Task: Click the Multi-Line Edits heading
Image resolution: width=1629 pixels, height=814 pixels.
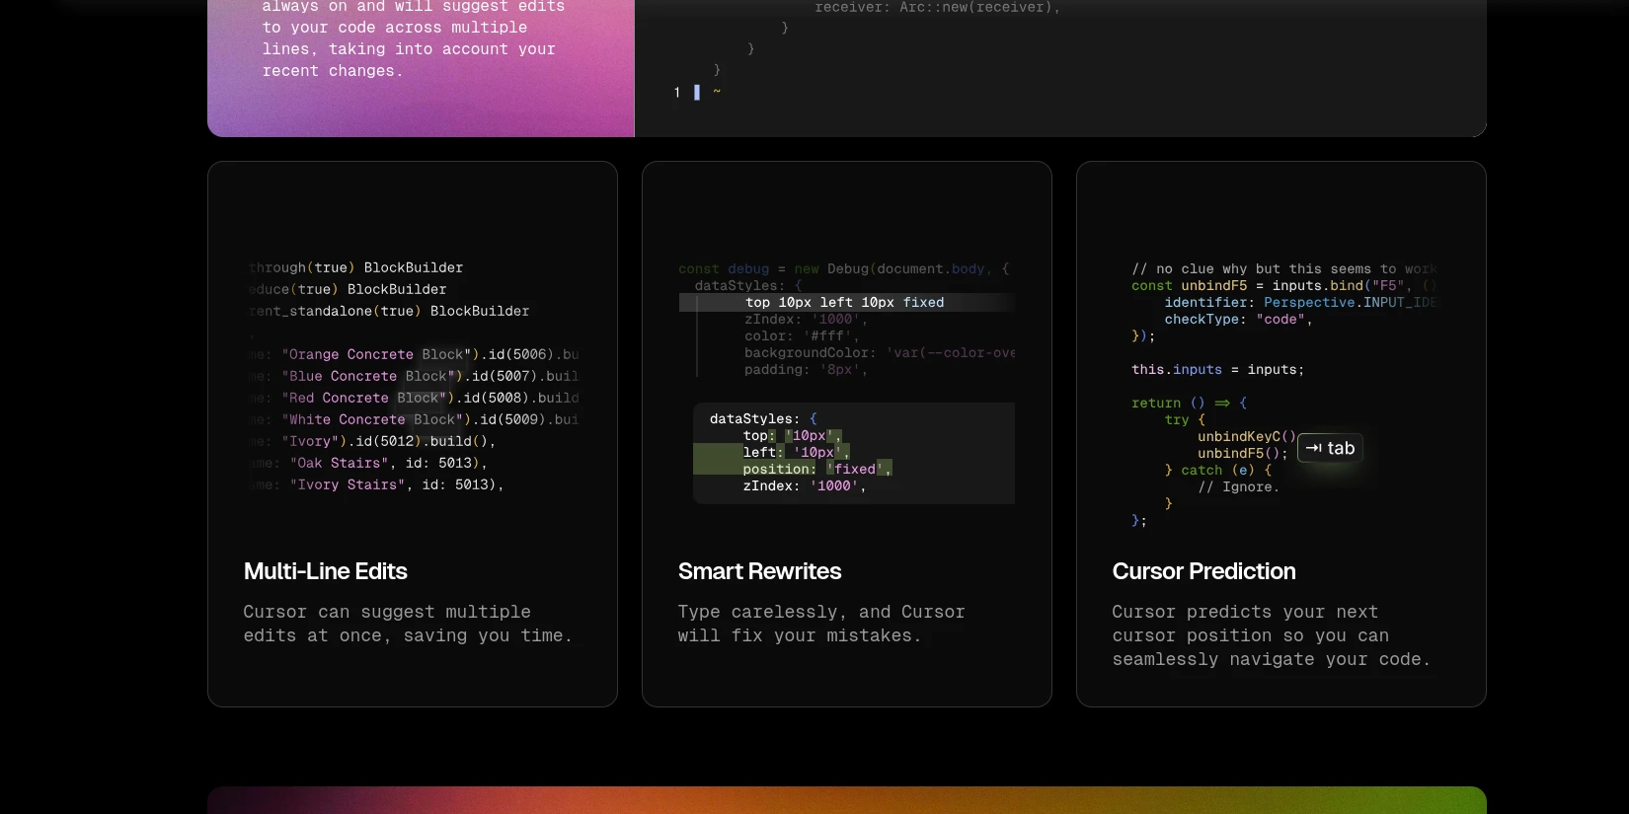Action: pyautogui.click(x=325, y=571)
